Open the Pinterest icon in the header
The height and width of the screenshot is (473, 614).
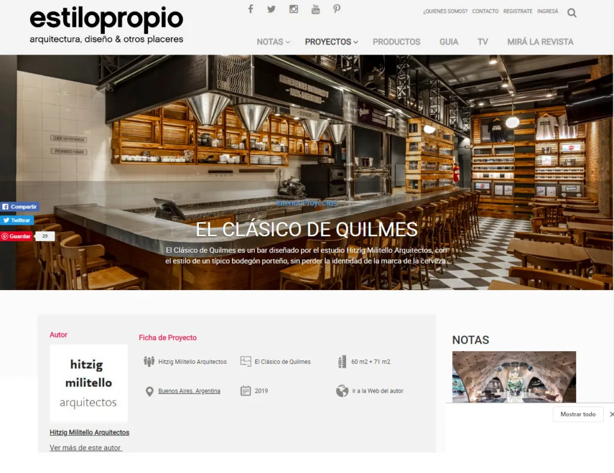point(337,9)
